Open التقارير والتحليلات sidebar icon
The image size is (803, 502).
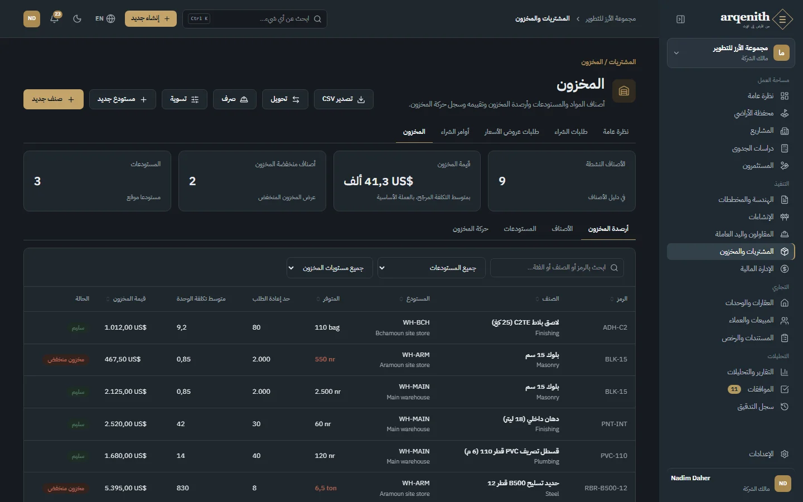point(785,372)
